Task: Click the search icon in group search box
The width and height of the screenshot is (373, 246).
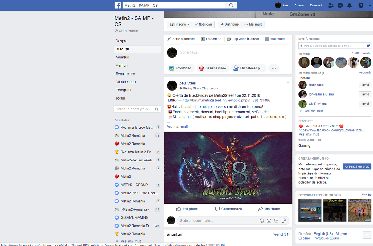Action: pos(157,109)
